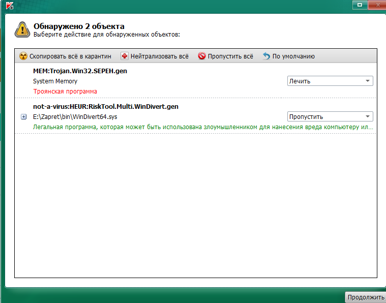Close the detection window

coord(377,5)
